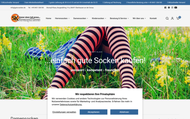Click the cart item count badge
Image resolution: width=190 pixels, height=119 pixels.
[x=180, y=17]
